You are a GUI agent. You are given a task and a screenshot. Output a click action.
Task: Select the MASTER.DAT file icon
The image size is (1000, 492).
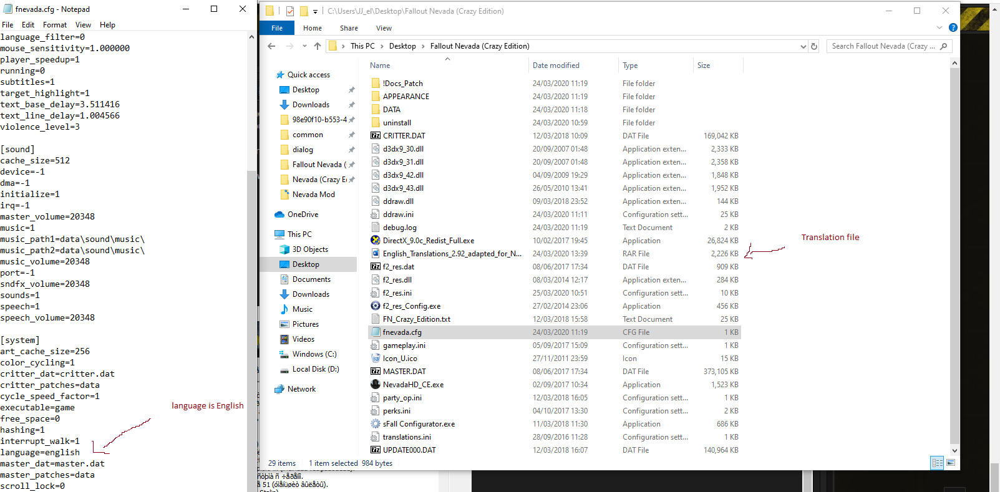376,371
